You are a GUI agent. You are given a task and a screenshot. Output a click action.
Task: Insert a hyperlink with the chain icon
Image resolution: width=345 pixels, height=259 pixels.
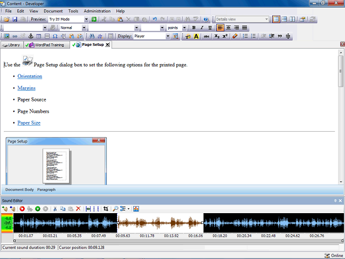pos(15,36)
